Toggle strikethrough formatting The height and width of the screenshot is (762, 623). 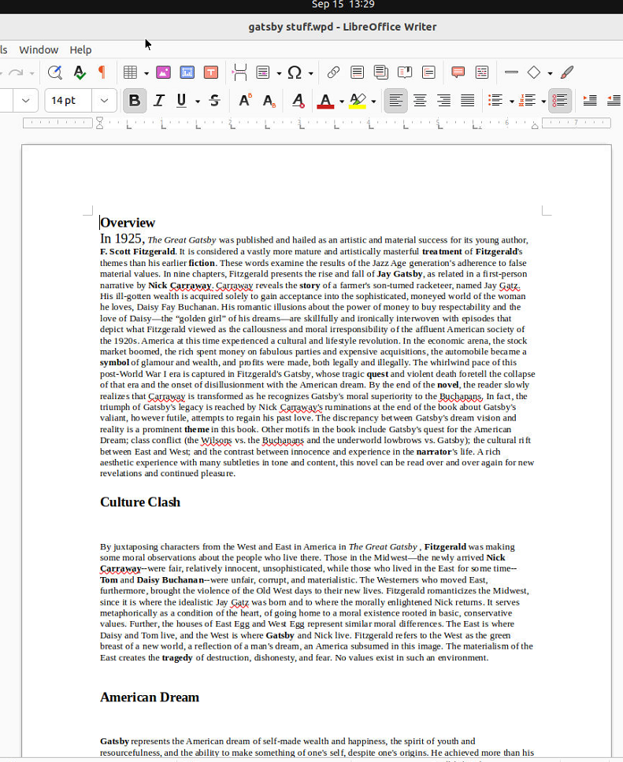pos(214,101)
